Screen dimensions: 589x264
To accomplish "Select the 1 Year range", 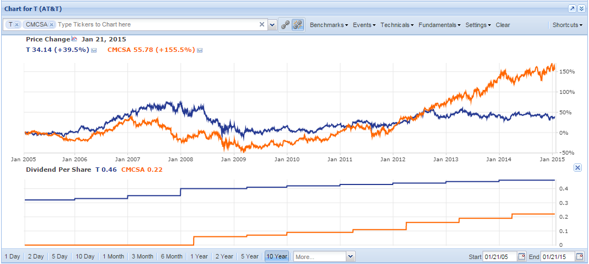I will [199, 256].
